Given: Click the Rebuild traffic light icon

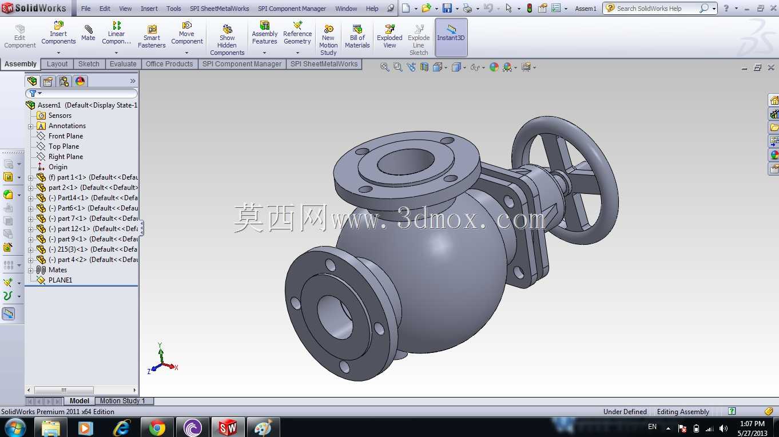Looking at the screenshot, I should pos(530,8).
